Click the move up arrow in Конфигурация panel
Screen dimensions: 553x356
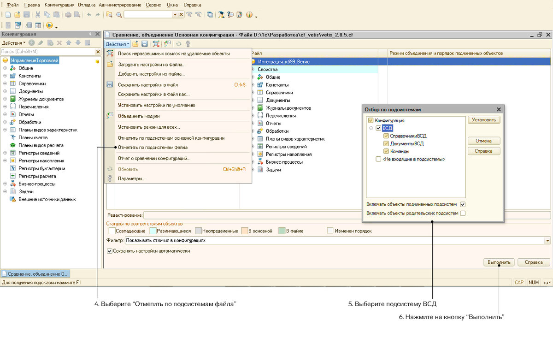click(x=69, y=42)
